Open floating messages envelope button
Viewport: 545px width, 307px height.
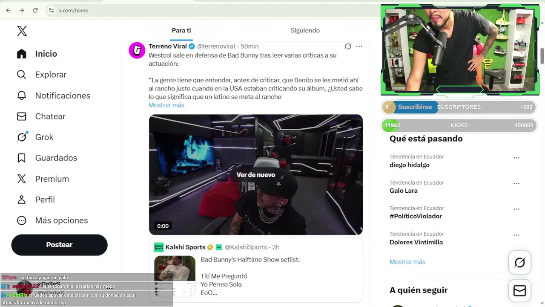pos(519,291)
